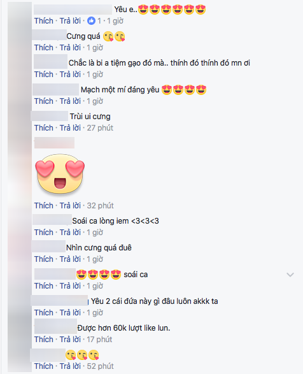Click blurred commenter name before 'Cưng quá'
Viewport: 303px width, 374px height.
50,35
